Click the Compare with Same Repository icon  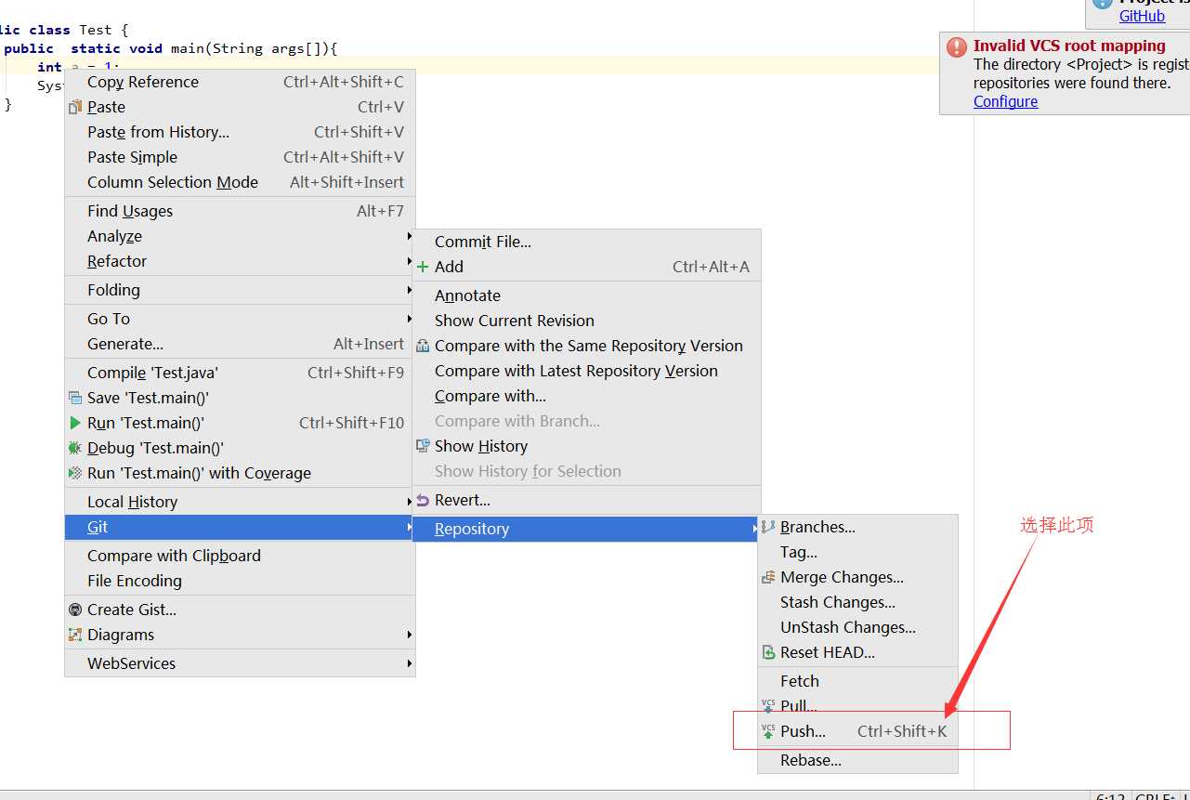[423, 346]
